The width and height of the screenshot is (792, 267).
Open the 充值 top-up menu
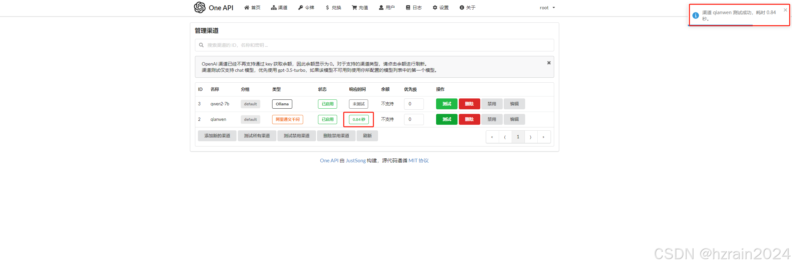click(x=360, y=8)
